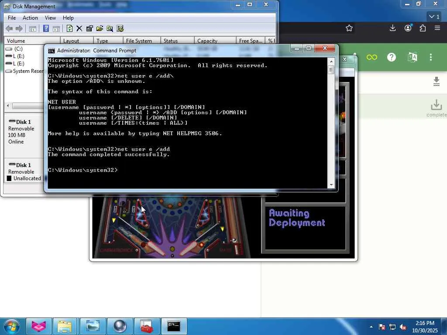Image resolution: width=447 pixels, height=335 pixels.
Task: Click 'The command completed successfully.' line
Action: pyautogui.click(x=109, y=154)
